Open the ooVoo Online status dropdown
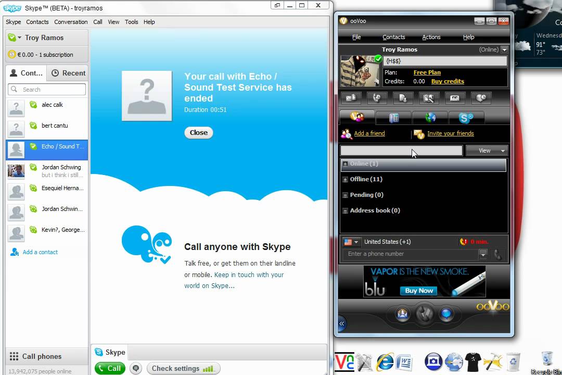Screen dimensions: 562x375 pyautogui.click(x=504, y=49)
